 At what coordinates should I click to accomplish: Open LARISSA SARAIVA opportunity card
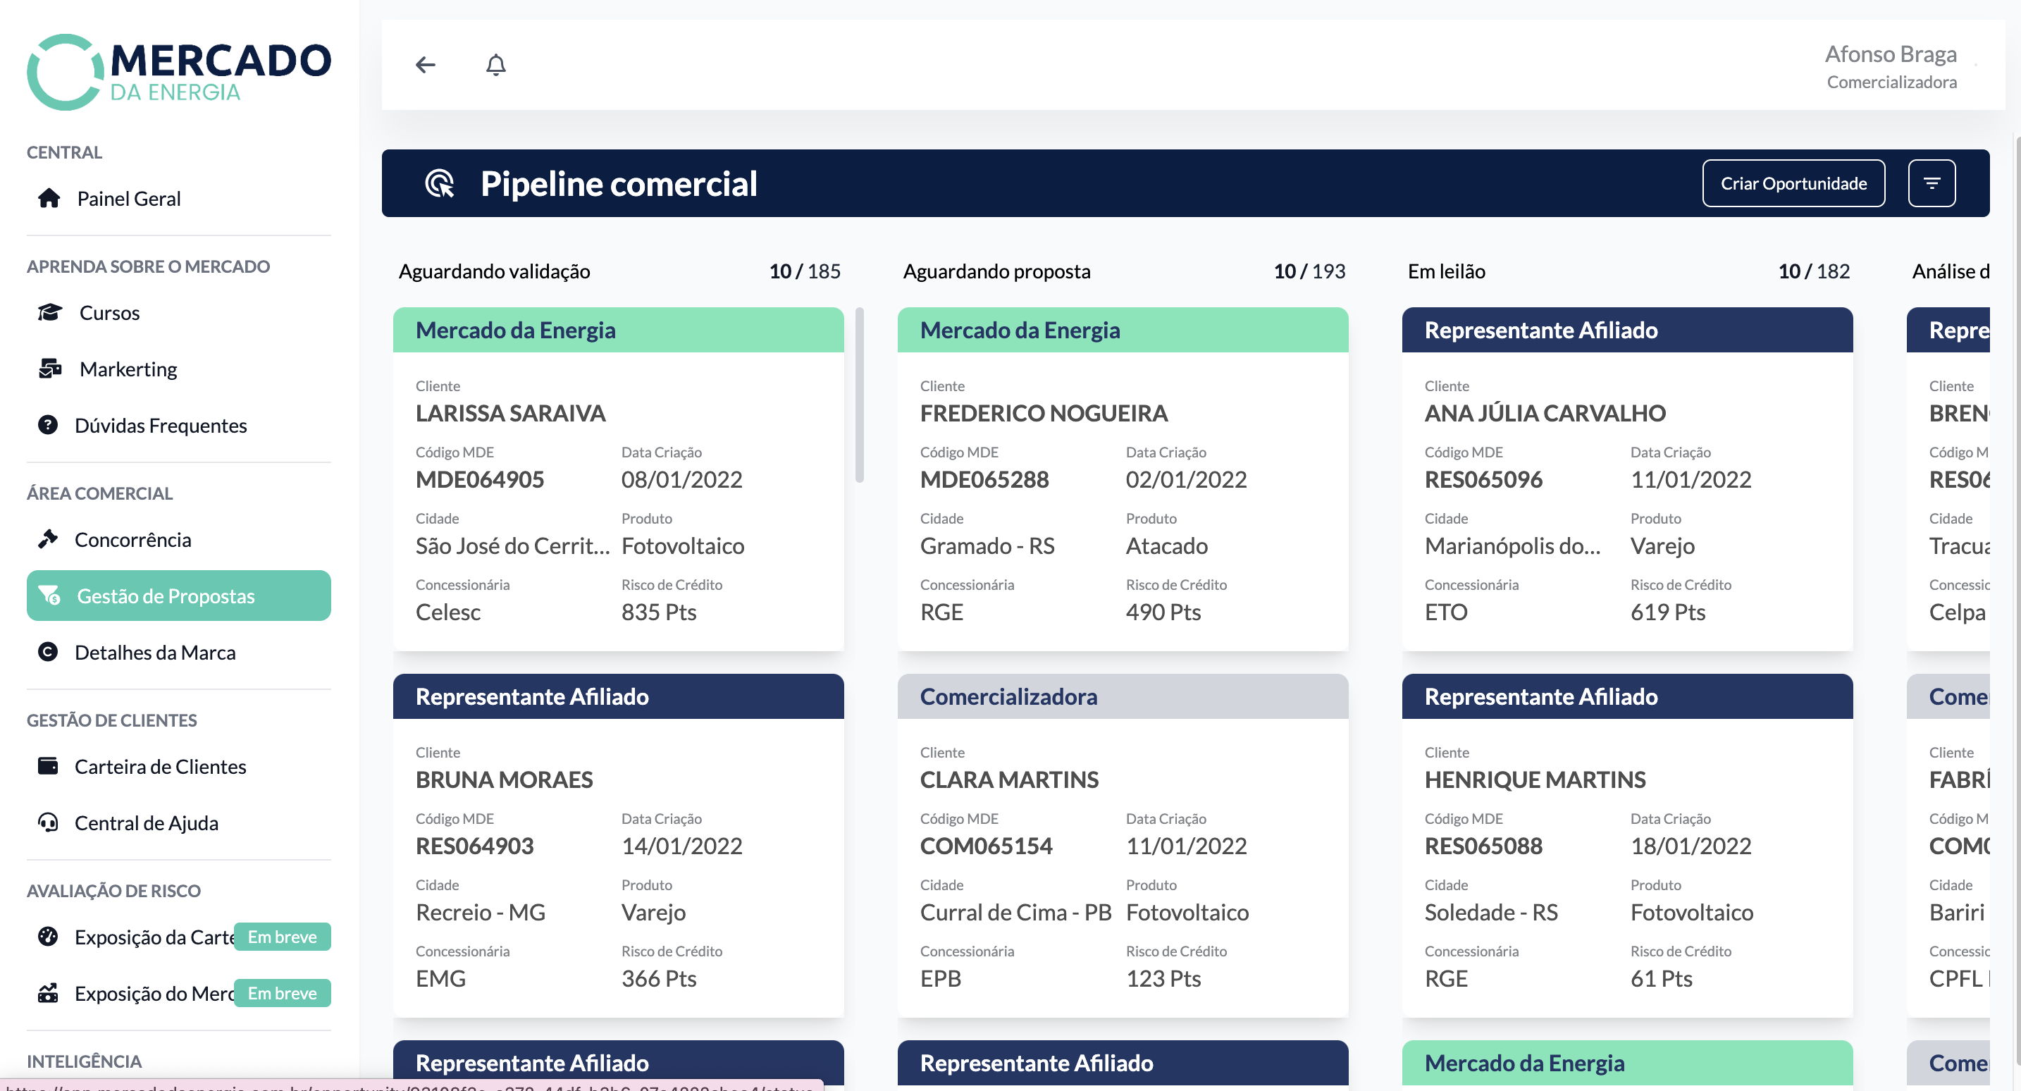tap(618, 479)
